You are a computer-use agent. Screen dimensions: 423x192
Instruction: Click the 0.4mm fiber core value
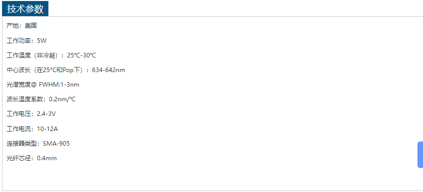tap(47, 158)
